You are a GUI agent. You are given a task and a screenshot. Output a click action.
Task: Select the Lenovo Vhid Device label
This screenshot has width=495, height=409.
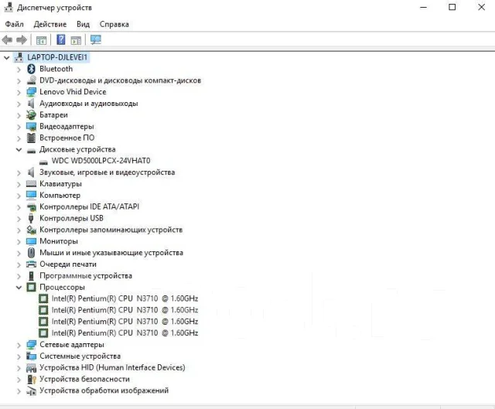click(73, 92)
